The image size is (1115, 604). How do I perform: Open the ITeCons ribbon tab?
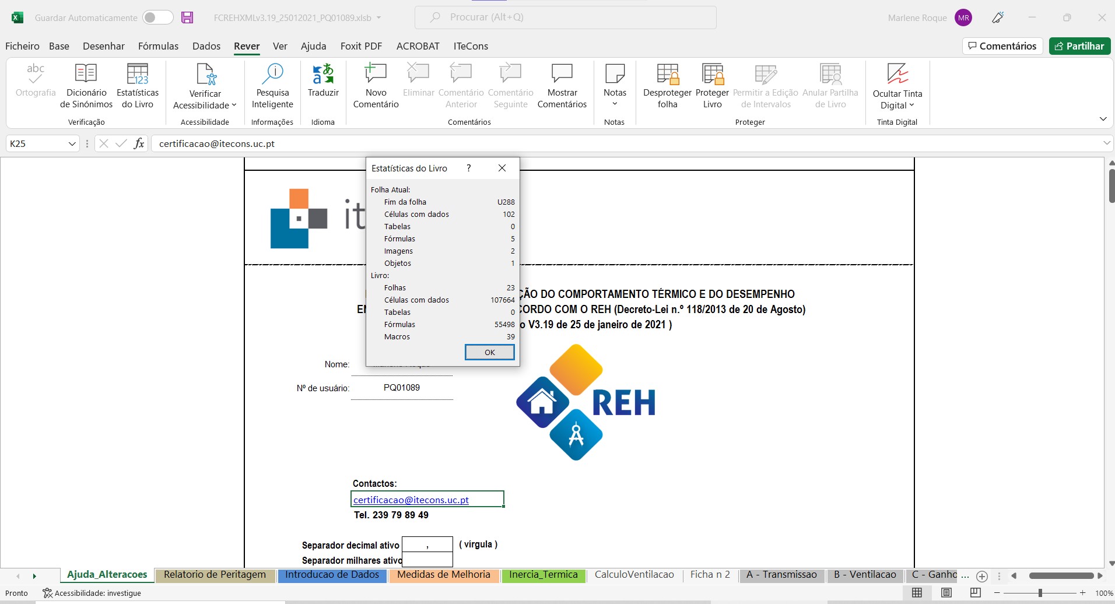471,46
